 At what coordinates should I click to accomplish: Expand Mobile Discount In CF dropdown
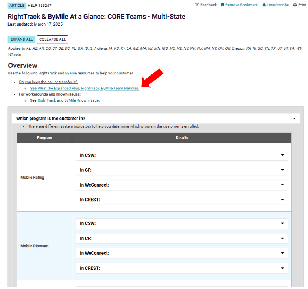coord(182,239)
